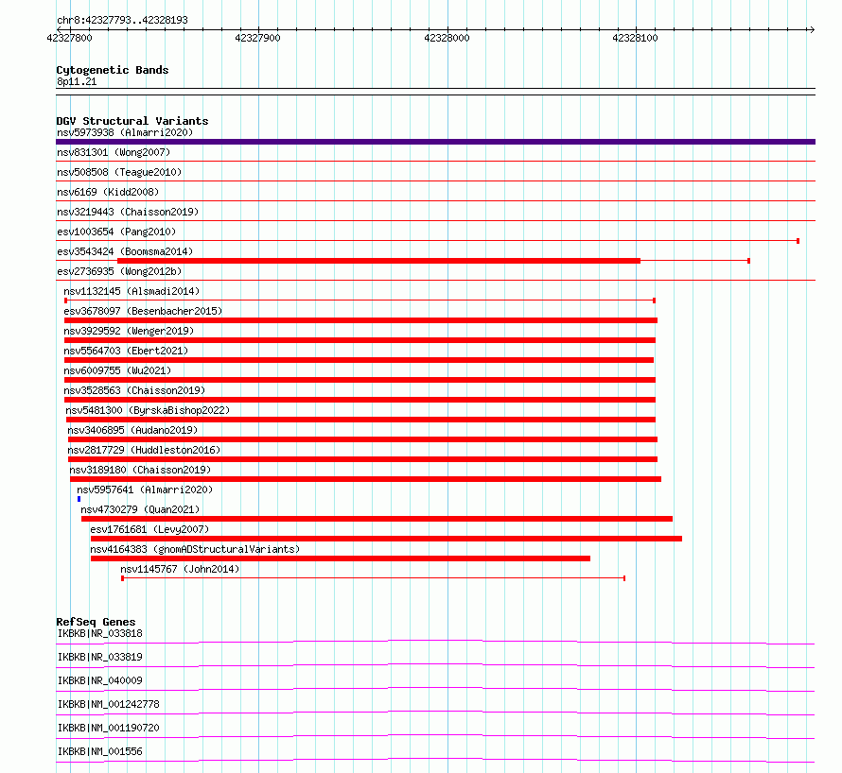Open IKBKB|NM_001556 transcript
This screenshot has height=773, width=842.
pos(100,751)
